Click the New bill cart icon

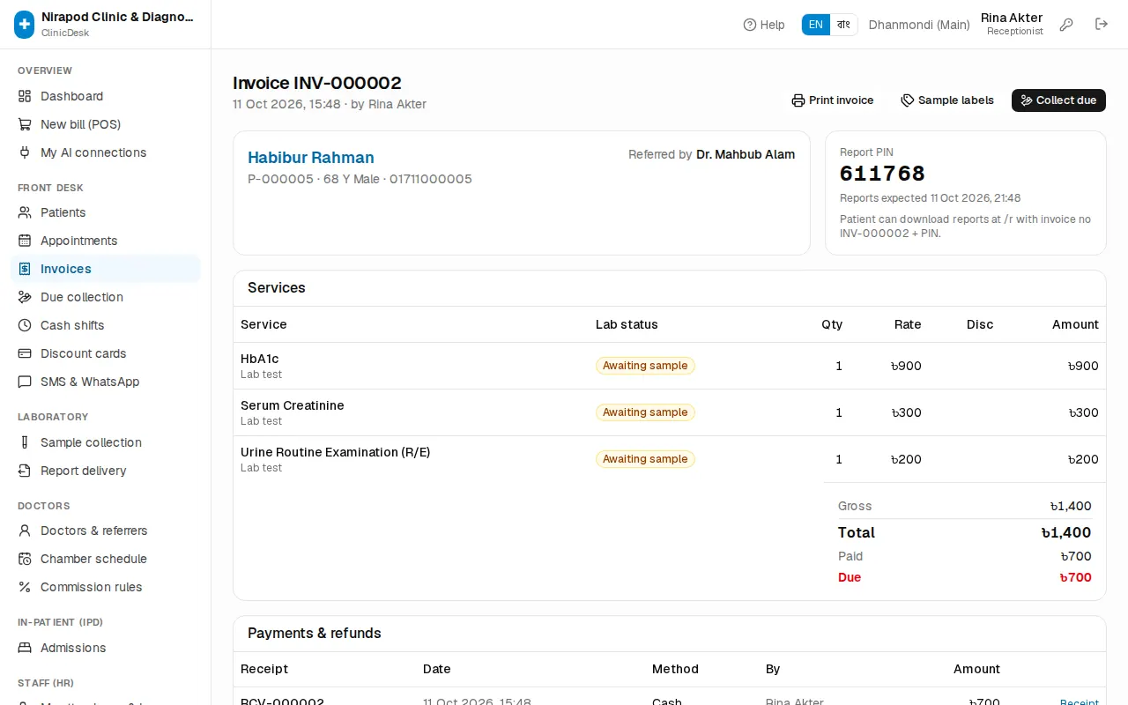pos(25,124)
